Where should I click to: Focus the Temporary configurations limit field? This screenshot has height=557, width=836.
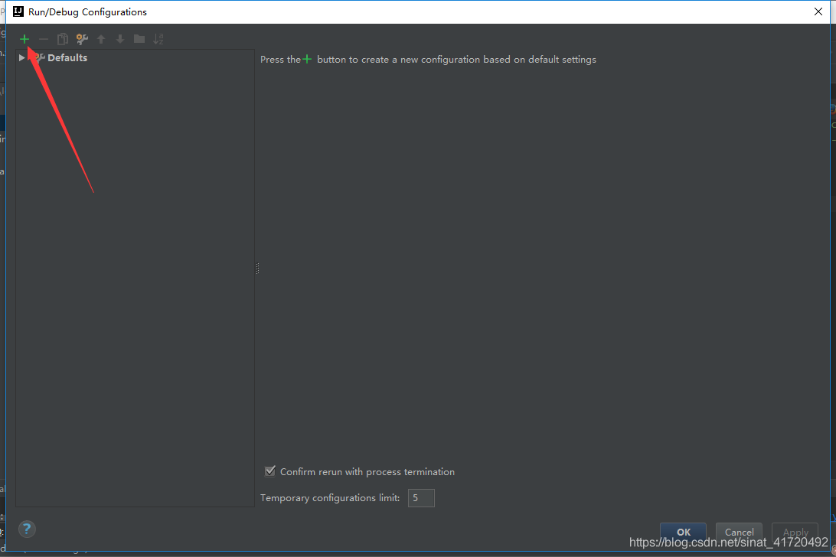click(x=421, y=498)
